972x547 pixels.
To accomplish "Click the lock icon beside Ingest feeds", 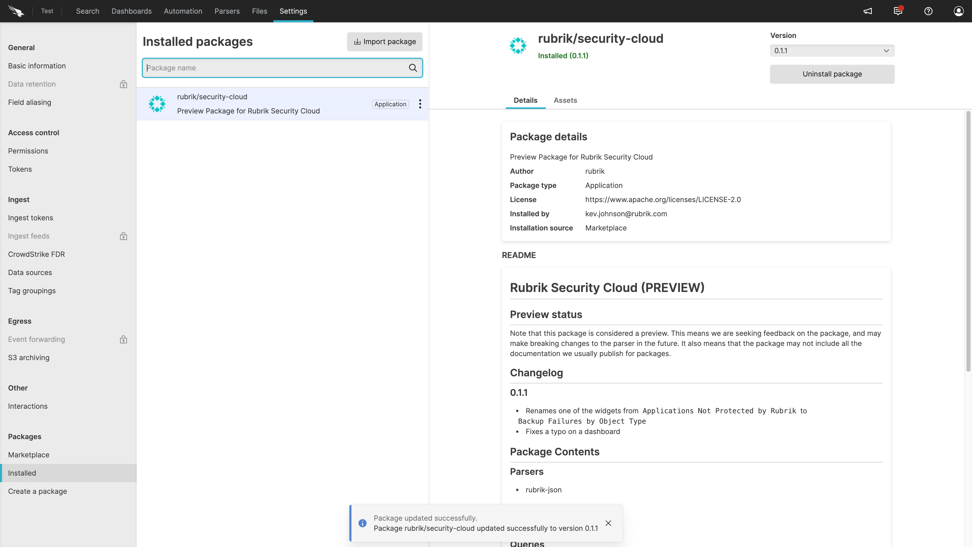I will coord(123,236).
